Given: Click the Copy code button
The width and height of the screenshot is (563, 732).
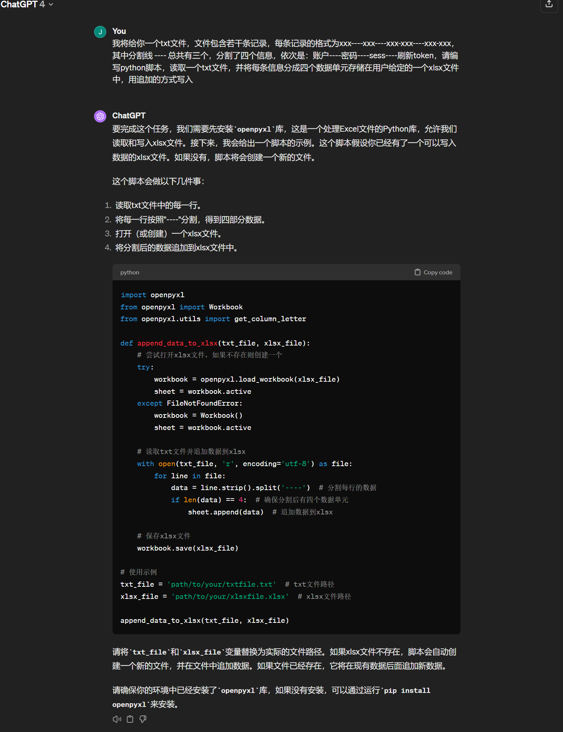Looking at the screenshot, I should 434,272.
